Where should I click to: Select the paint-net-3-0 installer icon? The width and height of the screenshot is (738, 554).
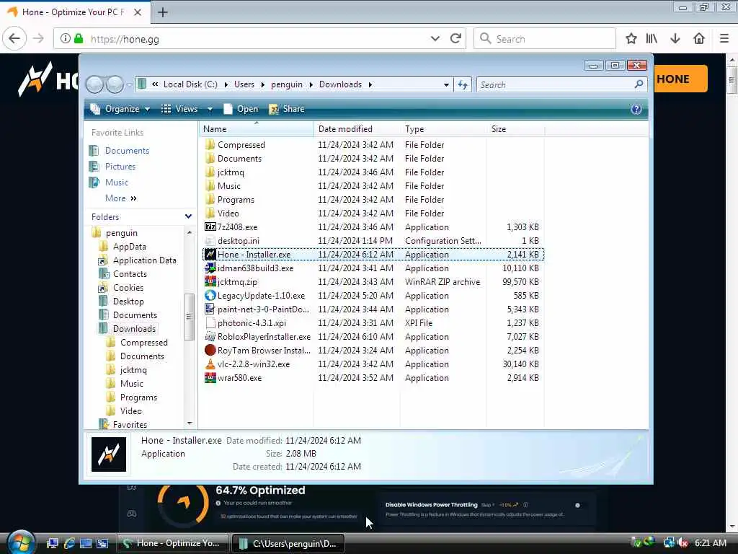pos(210,309)
